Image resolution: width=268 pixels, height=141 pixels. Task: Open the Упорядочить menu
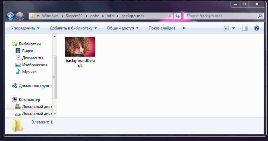[x=25, y=28]
